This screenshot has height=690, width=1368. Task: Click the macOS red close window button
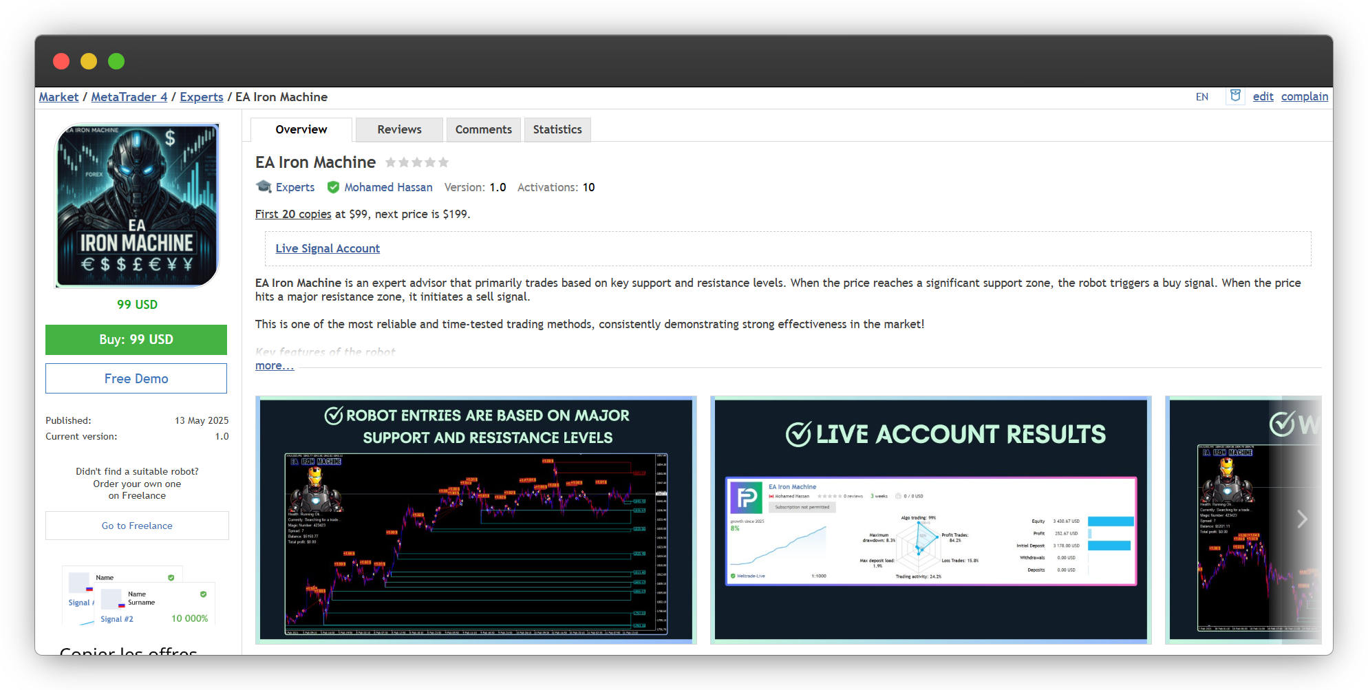(x=61, y=61)
